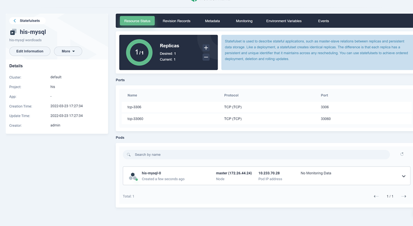
Task: Click the Update Time value
Action: click(67, 116)
